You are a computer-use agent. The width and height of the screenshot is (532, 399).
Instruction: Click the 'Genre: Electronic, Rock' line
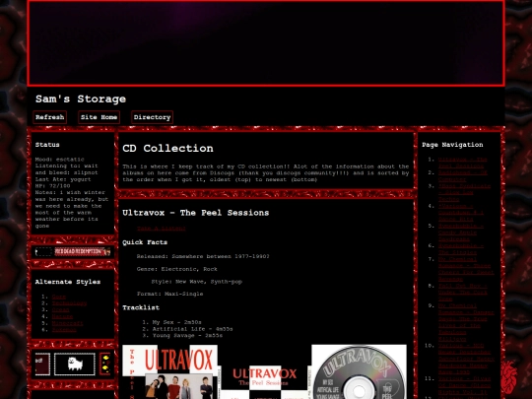click(x=176, y=269)
